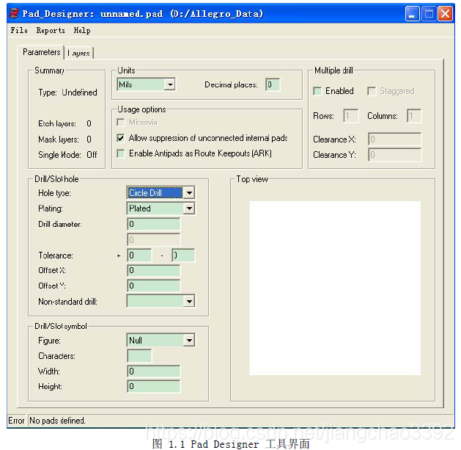
Task: Close the Pad Designer window
Action: click(446, 14)
